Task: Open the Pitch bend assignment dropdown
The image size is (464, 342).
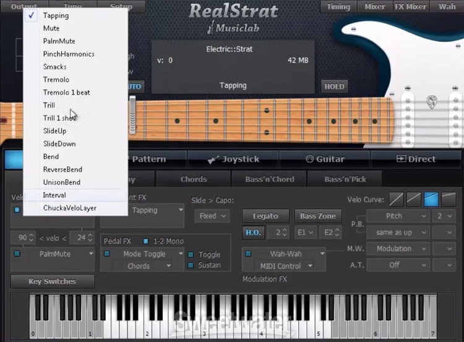Action: (x=397, y=216)
